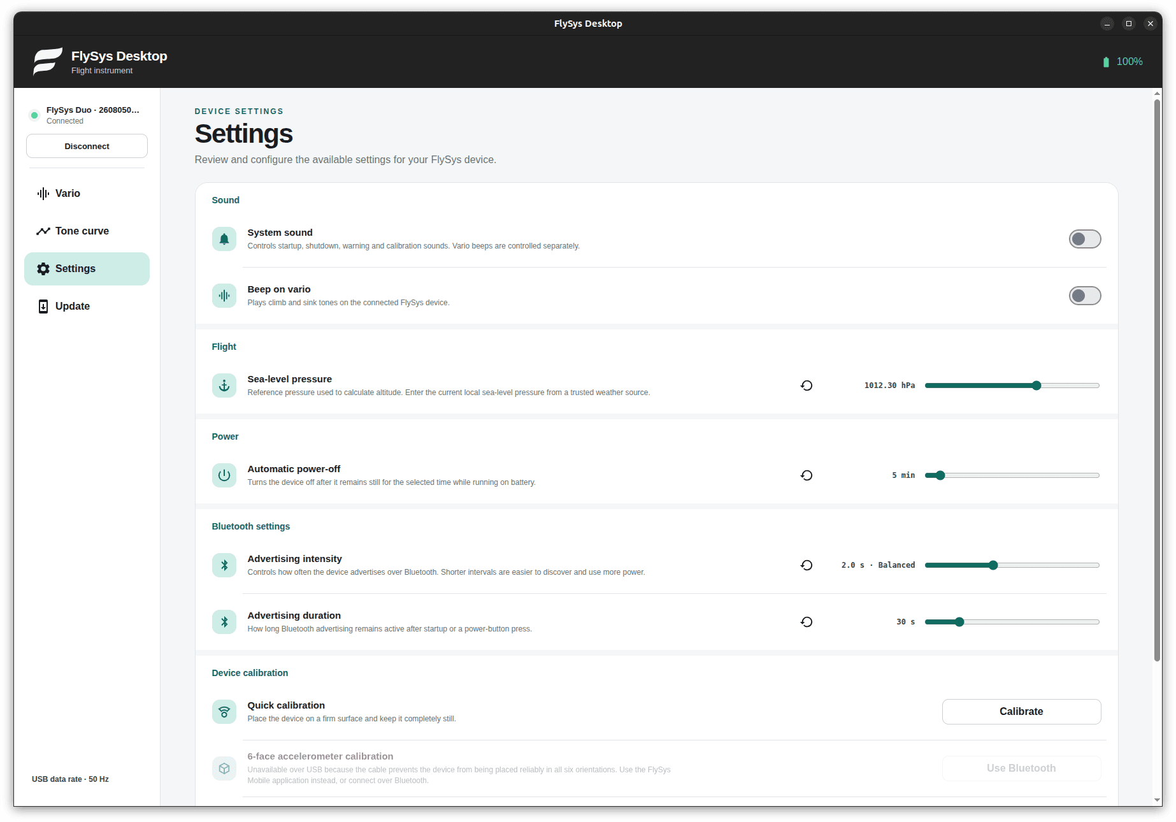Reset Advertising duration to default
1176x822 pixels.
coord(807,622)
